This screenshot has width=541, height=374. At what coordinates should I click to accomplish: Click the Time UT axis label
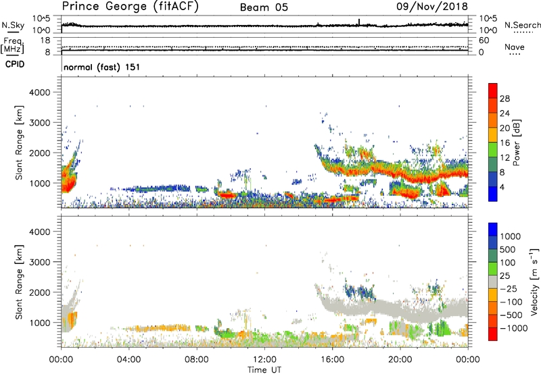tap(264, 370)
